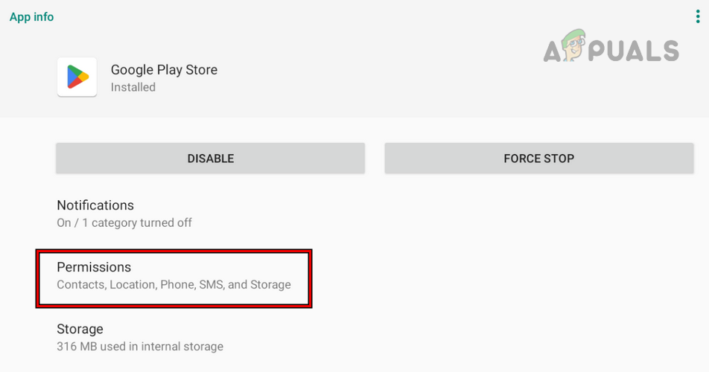The image size is (709, 372).
Task: Click the PUALS watermark lettering
Action: click(637, 51)
